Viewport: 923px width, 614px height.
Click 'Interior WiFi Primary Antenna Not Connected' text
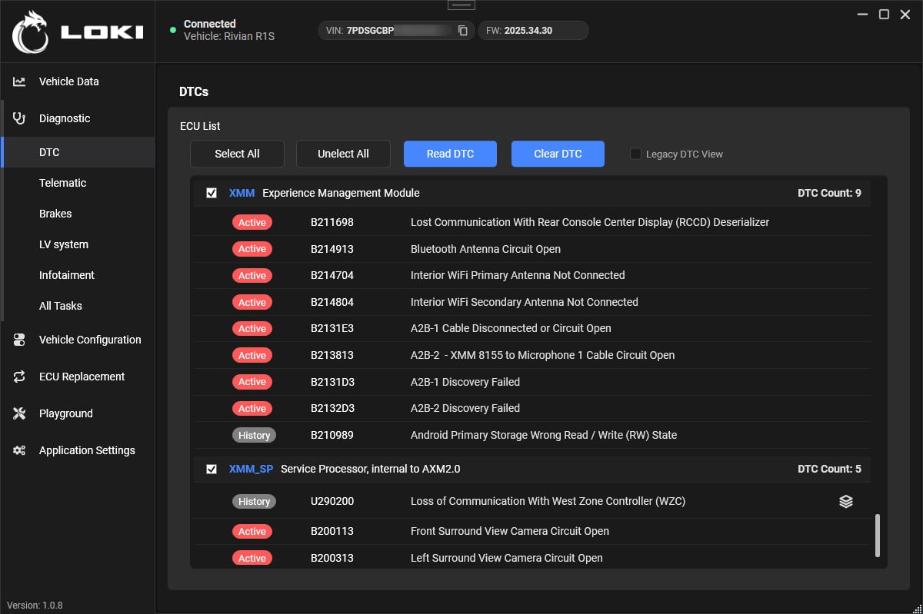click(x=518, y=275)
